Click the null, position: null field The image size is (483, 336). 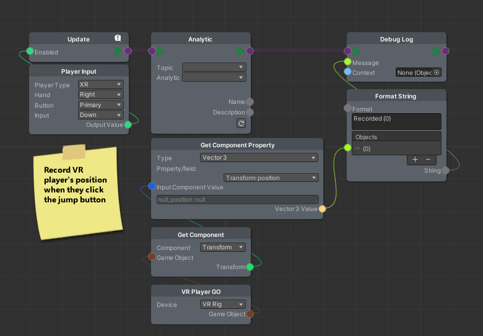[238, 200]
